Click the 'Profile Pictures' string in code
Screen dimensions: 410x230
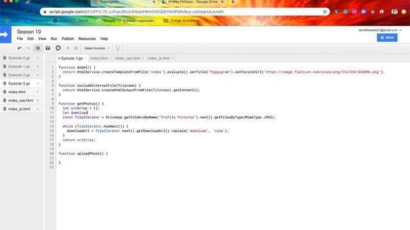pyautogui.click(x=177, y=118)
